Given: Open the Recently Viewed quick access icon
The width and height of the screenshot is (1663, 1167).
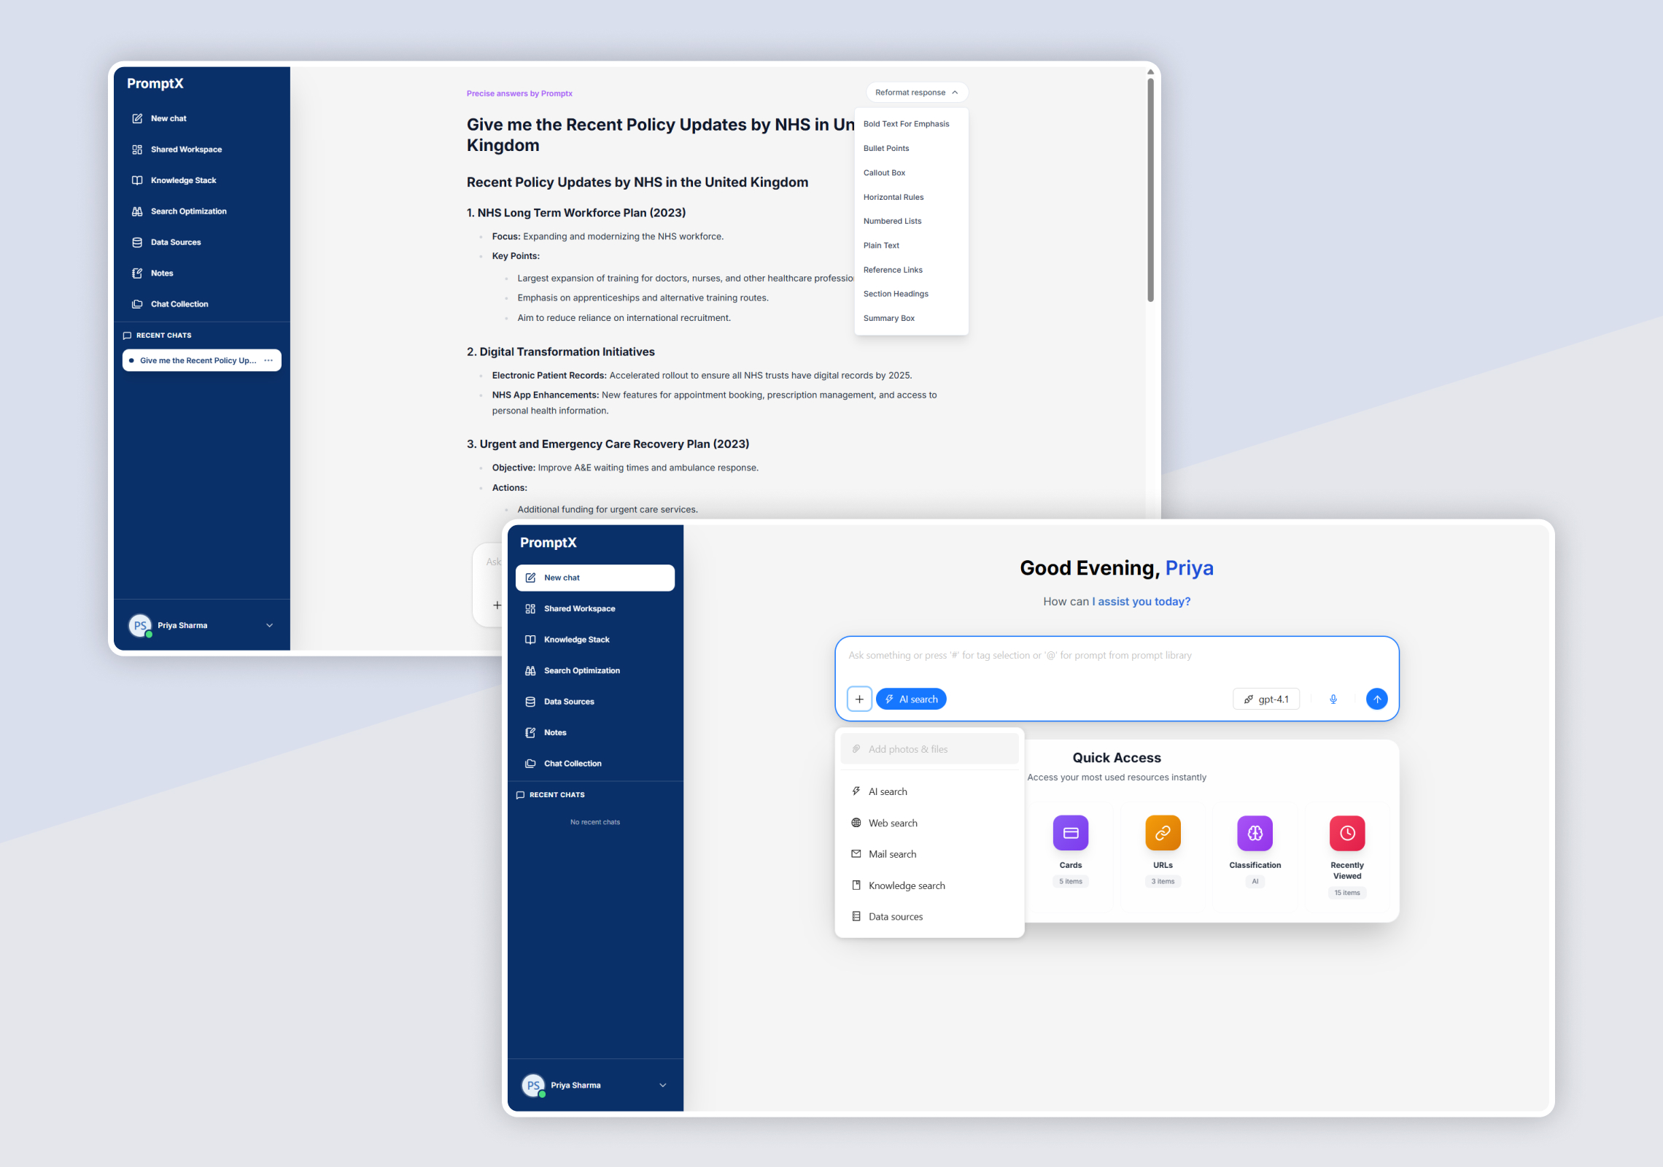Looking at the screenshot, I should coord(1347,832).
